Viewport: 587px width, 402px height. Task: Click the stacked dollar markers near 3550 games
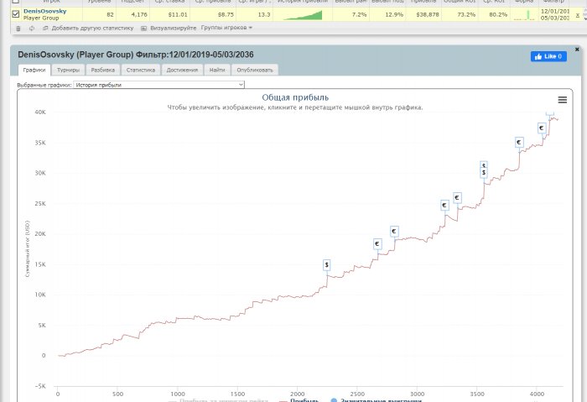pos(484,170)
